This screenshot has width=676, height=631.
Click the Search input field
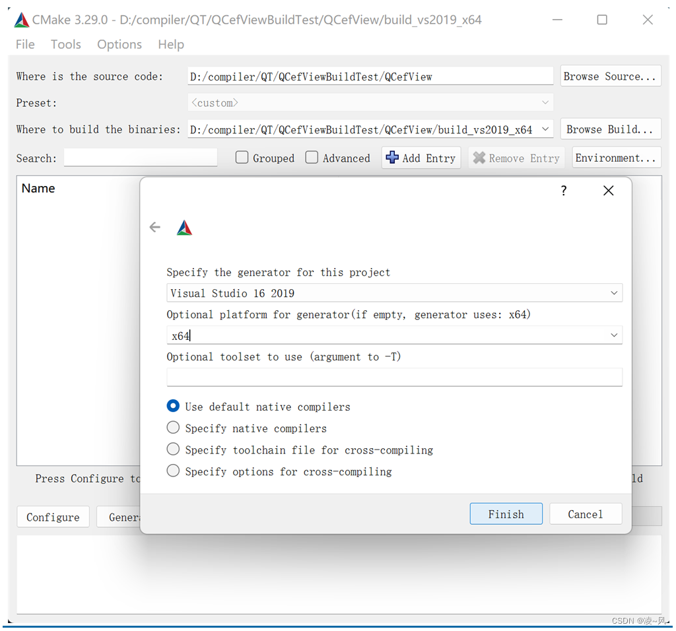[141, 158]
